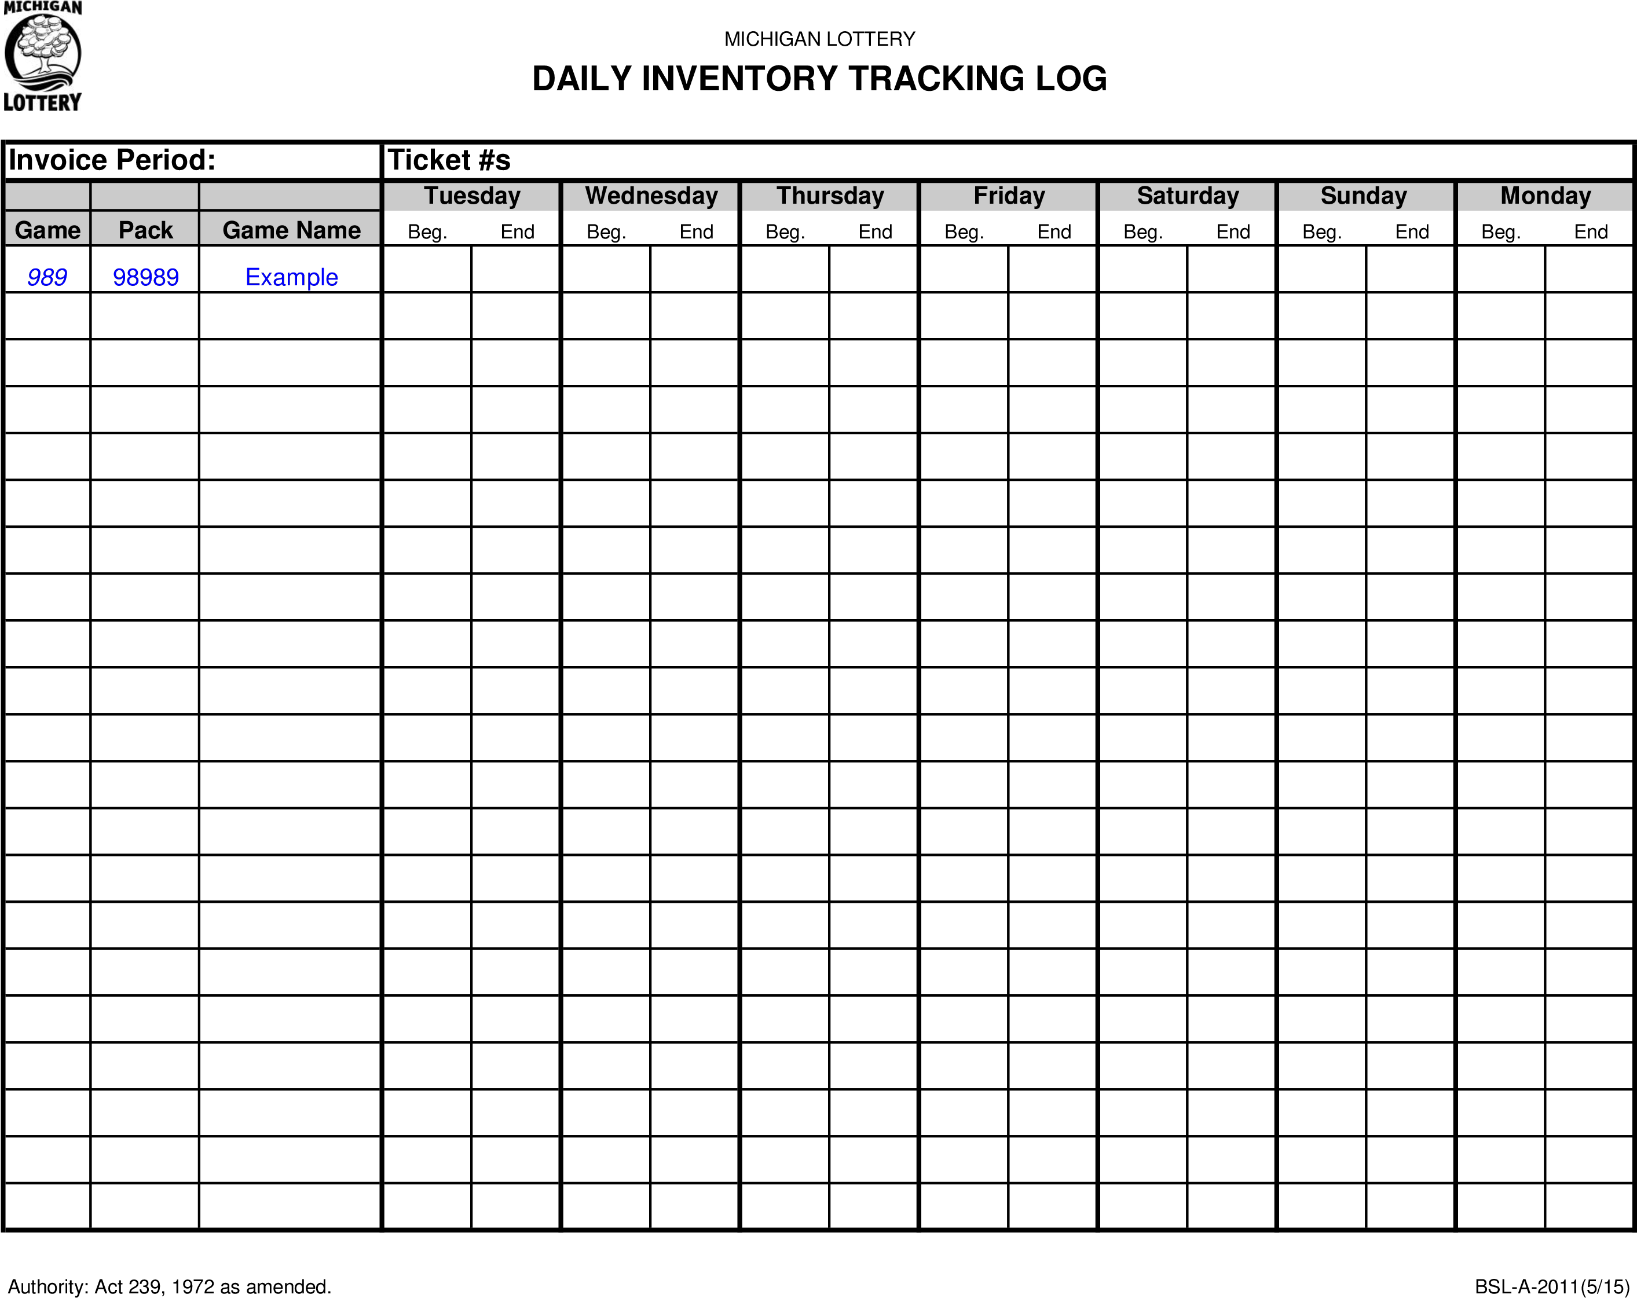Click the Game number link 989
Viewport: 1637px width, 1298px height.
(x=49, y=277)
